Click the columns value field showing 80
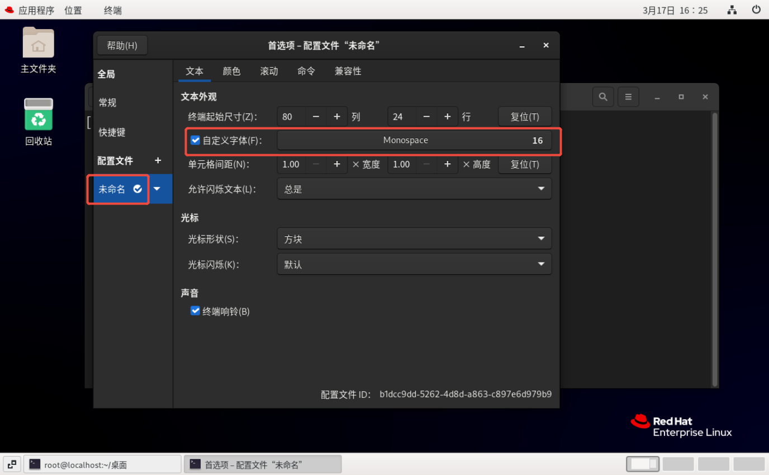 point(291,117)
